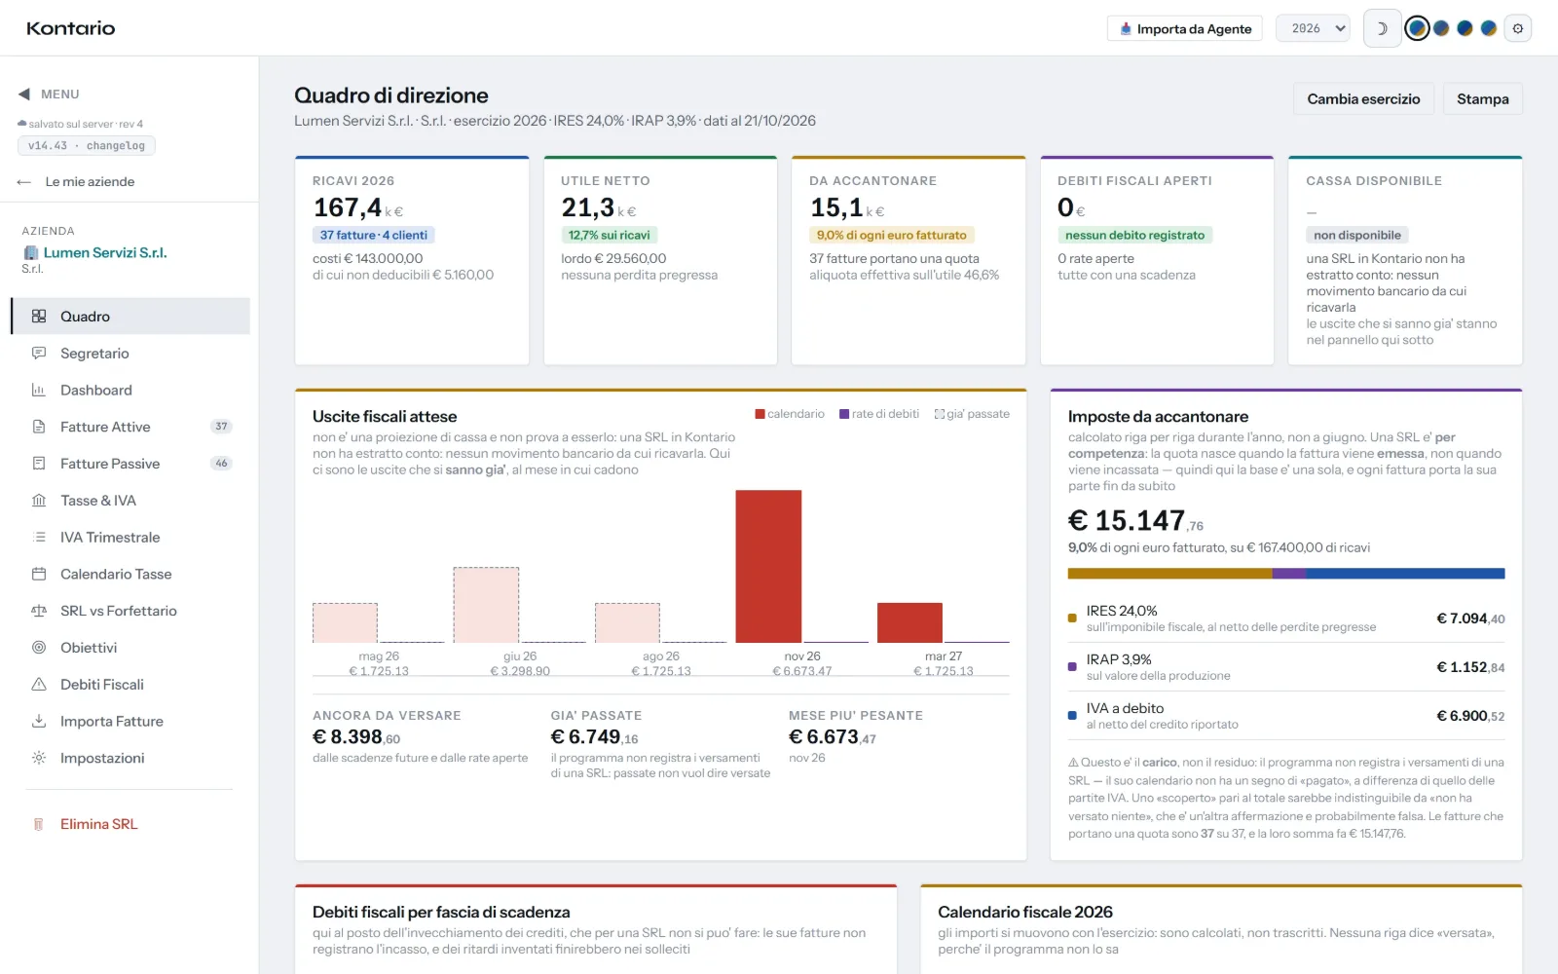The width and height of the screenshot is (1558, 974).
Task: Open the SRL vs Forfettario comparison
Action: pyautogui.click(x=130, y=611)
